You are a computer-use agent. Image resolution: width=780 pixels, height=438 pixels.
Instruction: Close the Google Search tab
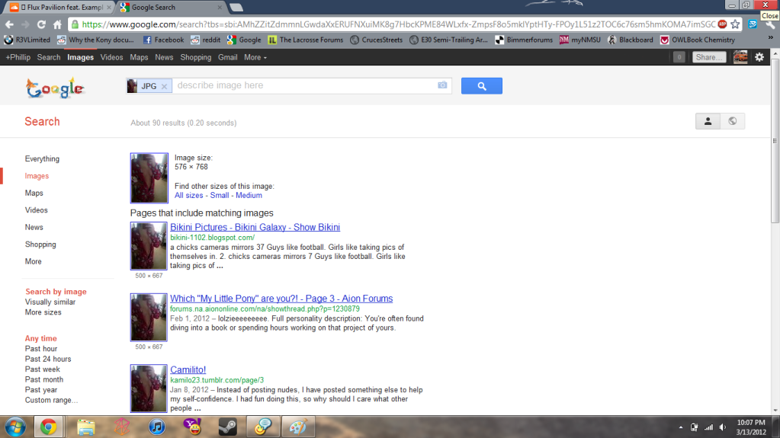pos(220,8)
